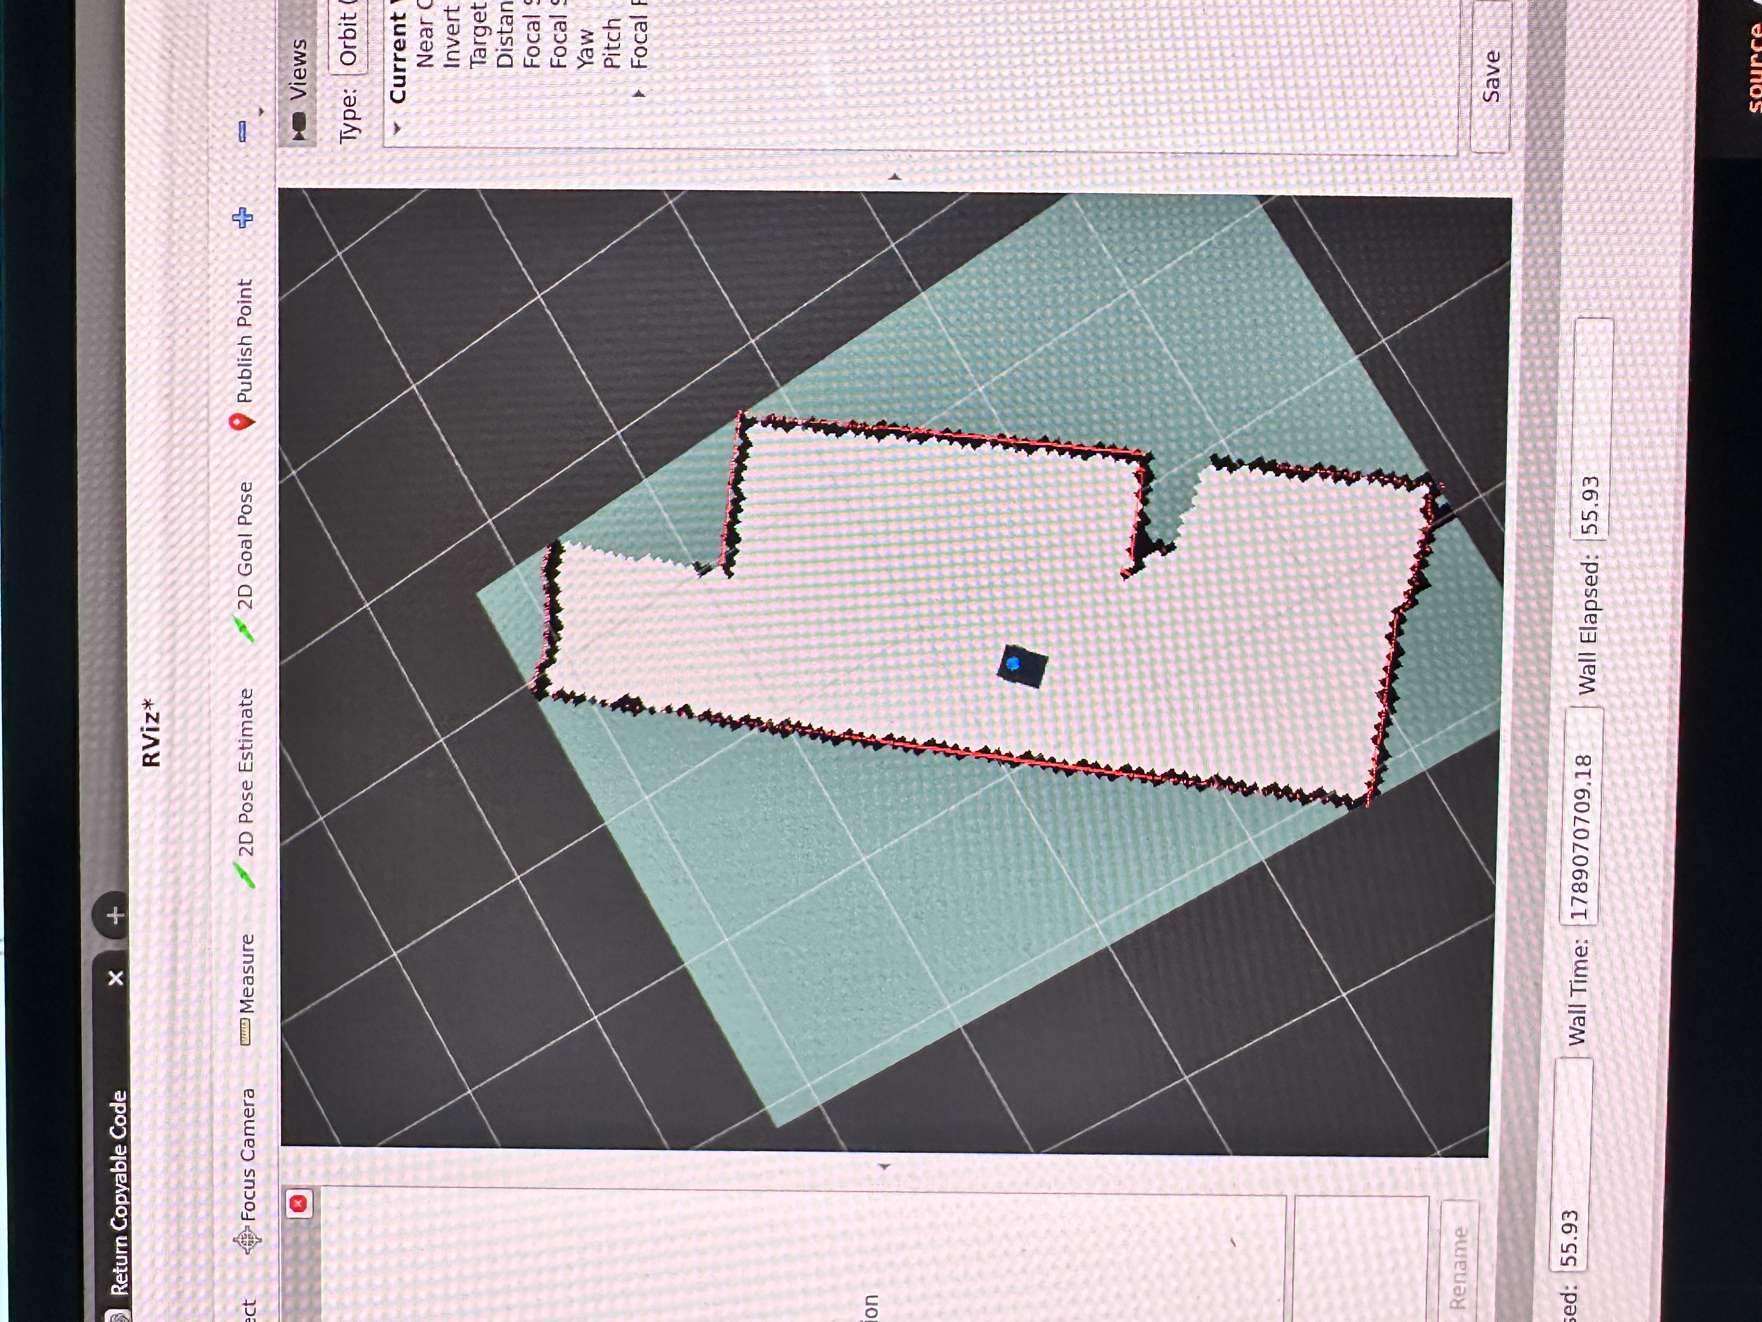Viewport: 1762px width, 1322px height.
Task: Select the Target Frame property row
Action: [x=479, y=34]
